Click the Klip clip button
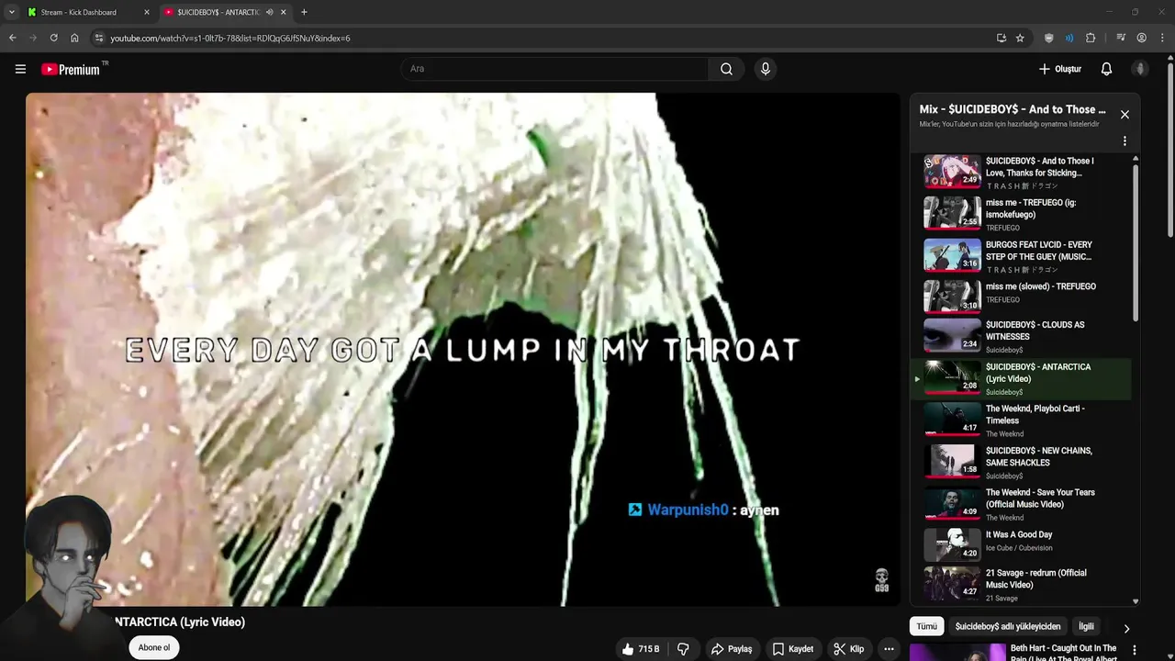1175x661 pixels. pyautogui.click(x=848, y=649)
